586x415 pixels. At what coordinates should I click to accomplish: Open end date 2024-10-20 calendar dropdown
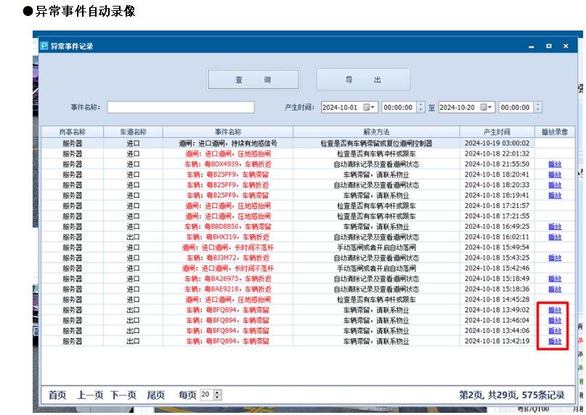tap(488, 108)
